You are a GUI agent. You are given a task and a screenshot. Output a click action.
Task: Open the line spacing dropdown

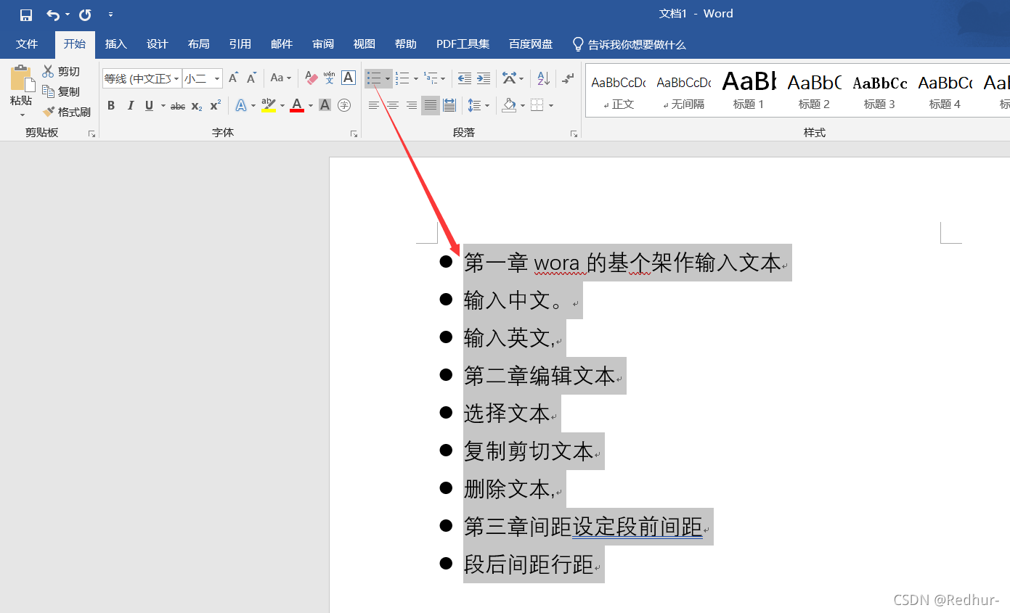[486, 105]
